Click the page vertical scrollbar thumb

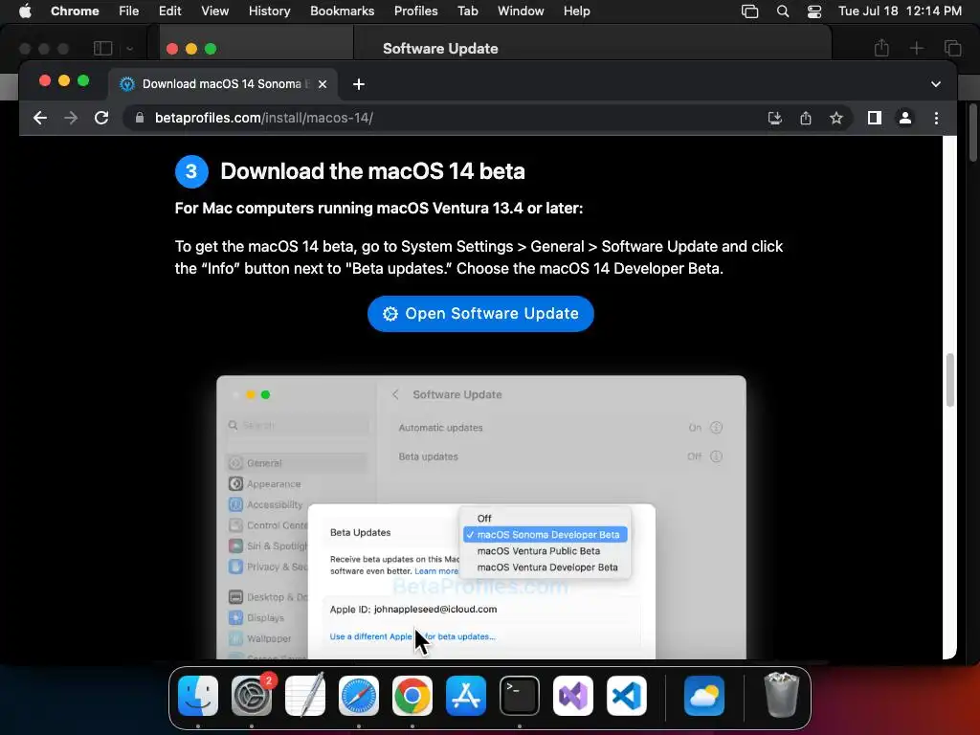pos(950,379)
